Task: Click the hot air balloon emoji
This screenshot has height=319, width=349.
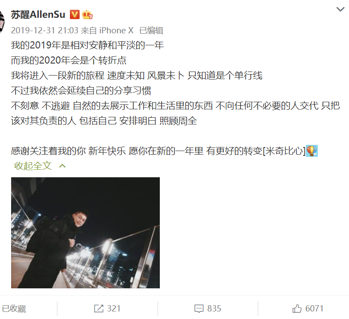Action: 312,151
